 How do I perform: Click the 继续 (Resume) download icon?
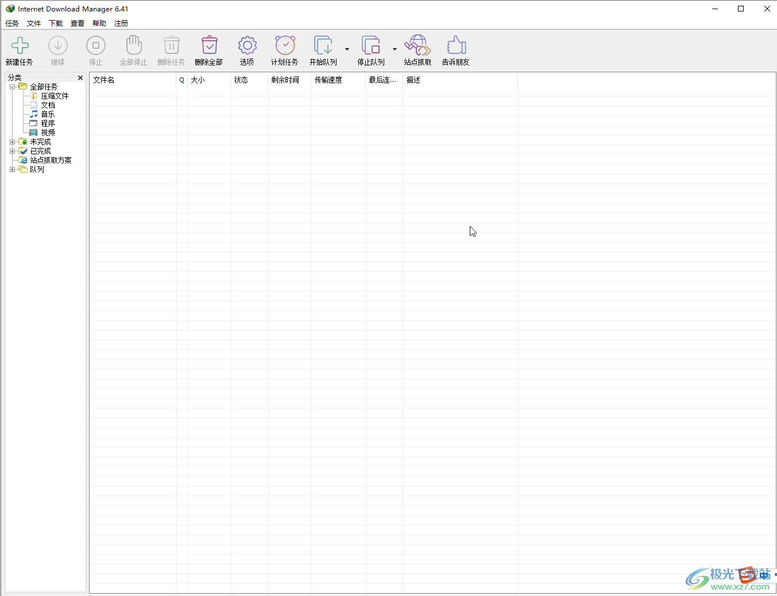pyautogui.click(x=58, y=45)
